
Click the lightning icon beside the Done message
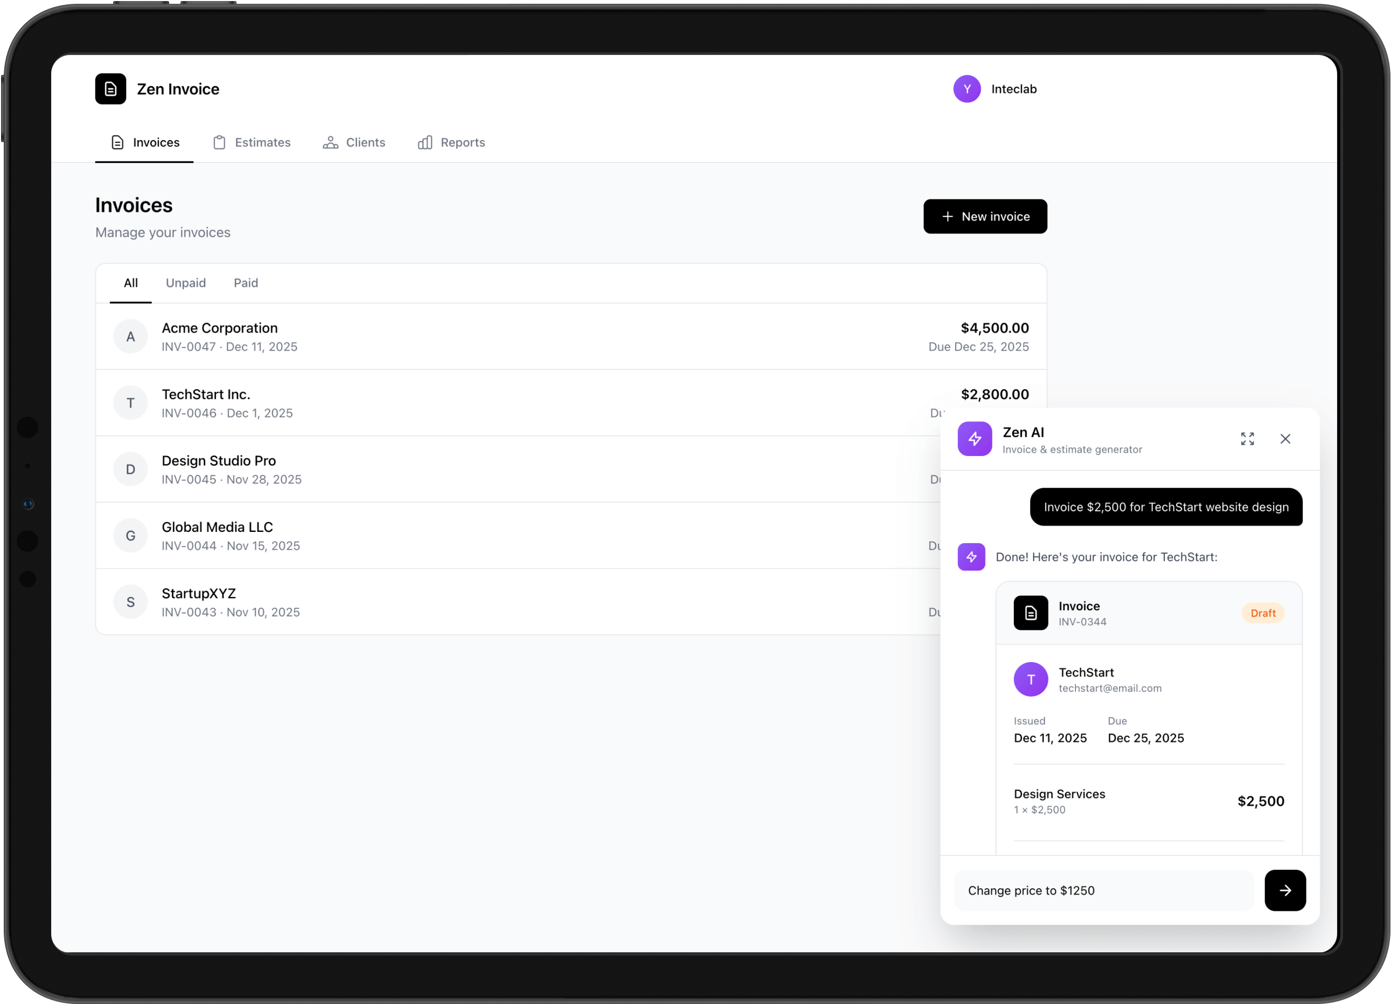click(971, 557)
